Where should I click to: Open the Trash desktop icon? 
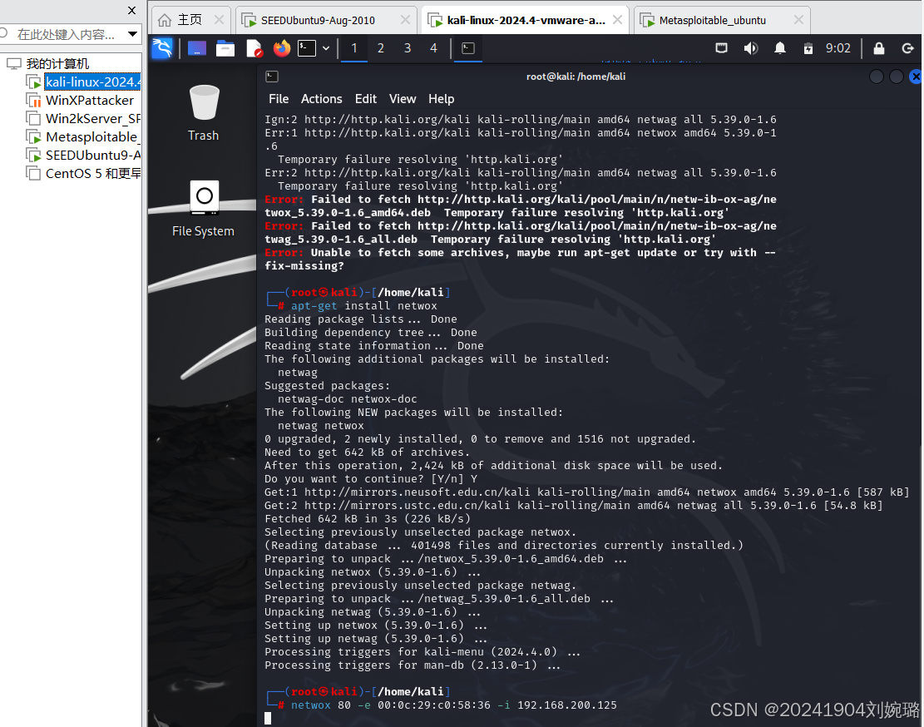pos(204,113)
